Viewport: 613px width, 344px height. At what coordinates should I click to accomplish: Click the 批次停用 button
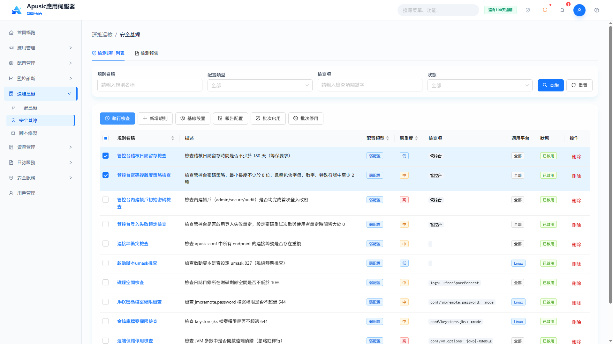point(306,118)
